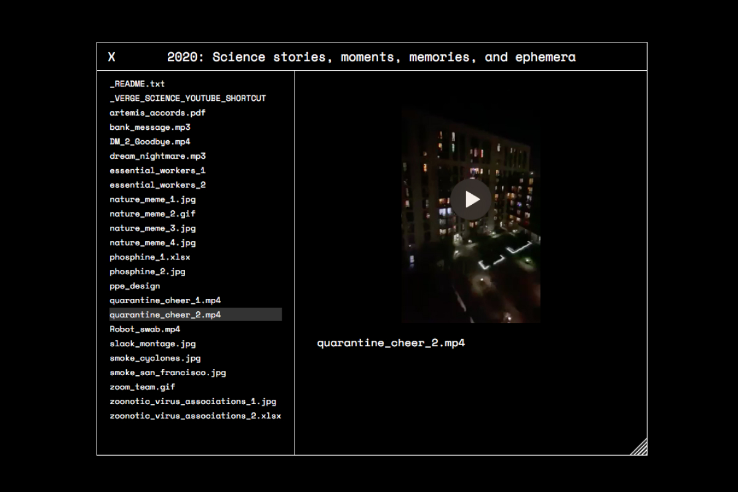738x492 pixels.
Task: Open bank_message.mp3 audio file
Action: pos(150,127)
